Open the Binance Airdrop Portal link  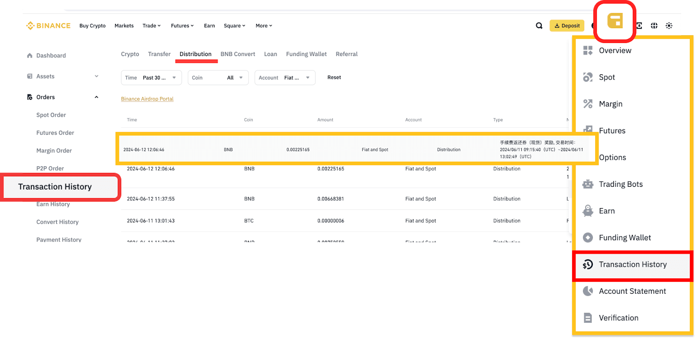point(147,99)
